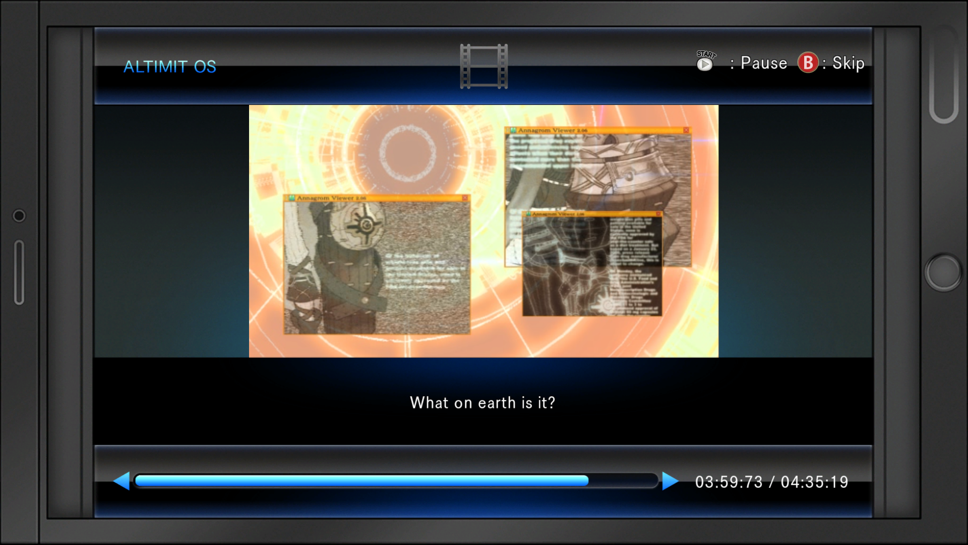This screenshot has height=545, width=968.
Task: Click the film strip icon at top
Action: [483, 66]
